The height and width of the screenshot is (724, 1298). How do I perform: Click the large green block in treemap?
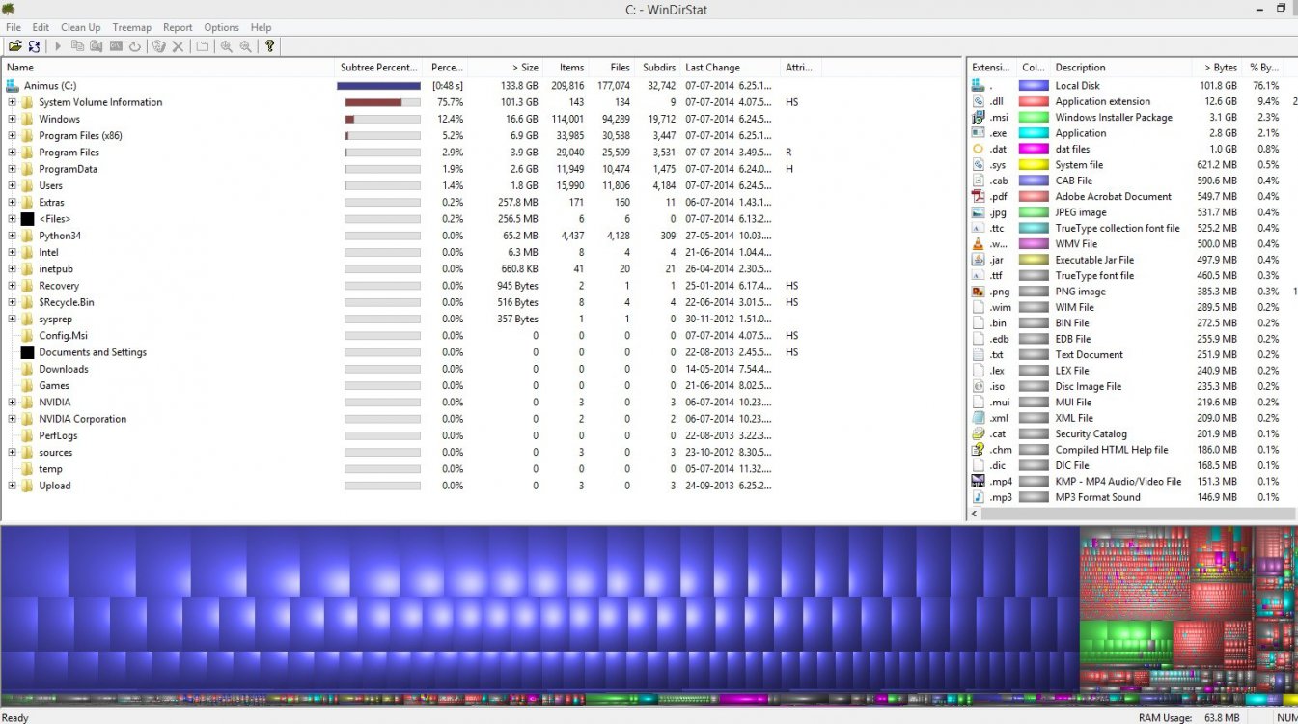(x=1125, y=642)
